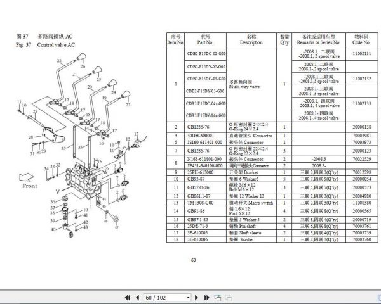
Task: Click code number 70022529
Action: [362, 159]
